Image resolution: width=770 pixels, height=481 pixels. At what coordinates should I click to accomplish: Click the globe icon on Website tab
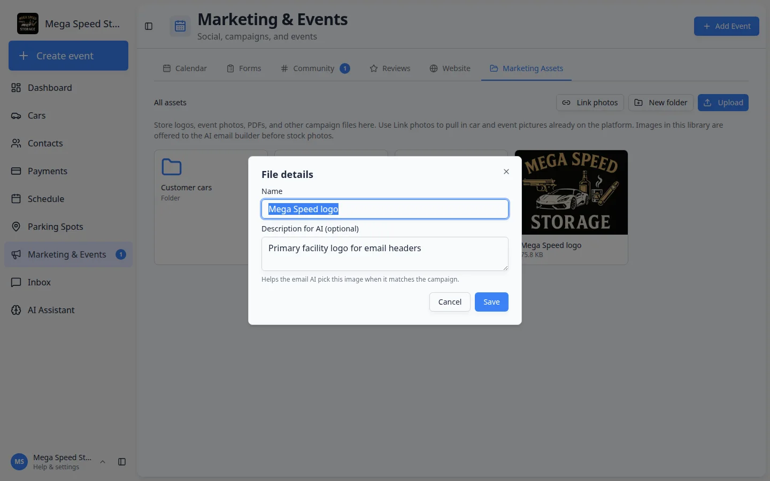pos(434,68)
